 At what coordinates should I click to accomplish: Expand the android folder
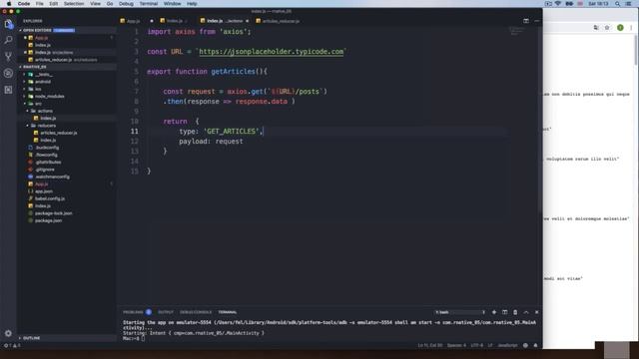(43, 82)
